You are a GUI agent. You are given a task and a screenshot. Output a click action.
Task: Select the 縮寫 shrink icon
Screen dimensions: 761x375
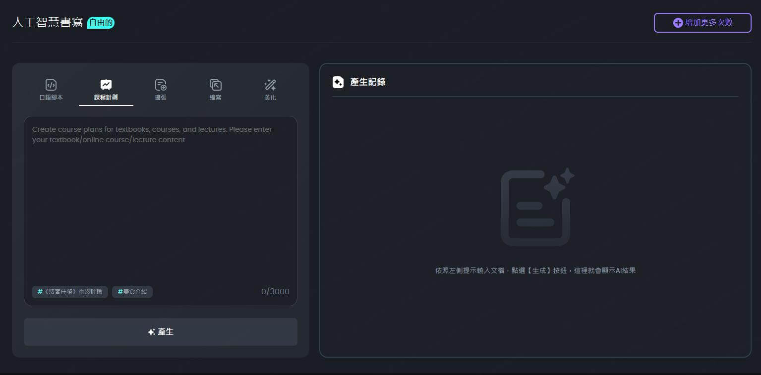pos(216,85)
